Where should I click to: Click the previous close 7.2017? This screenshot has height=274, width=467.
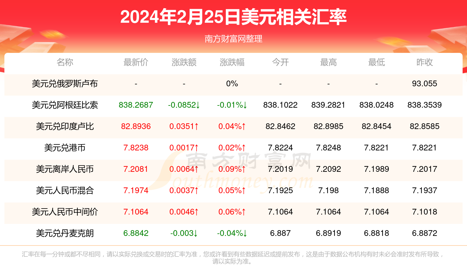point(425,169)
